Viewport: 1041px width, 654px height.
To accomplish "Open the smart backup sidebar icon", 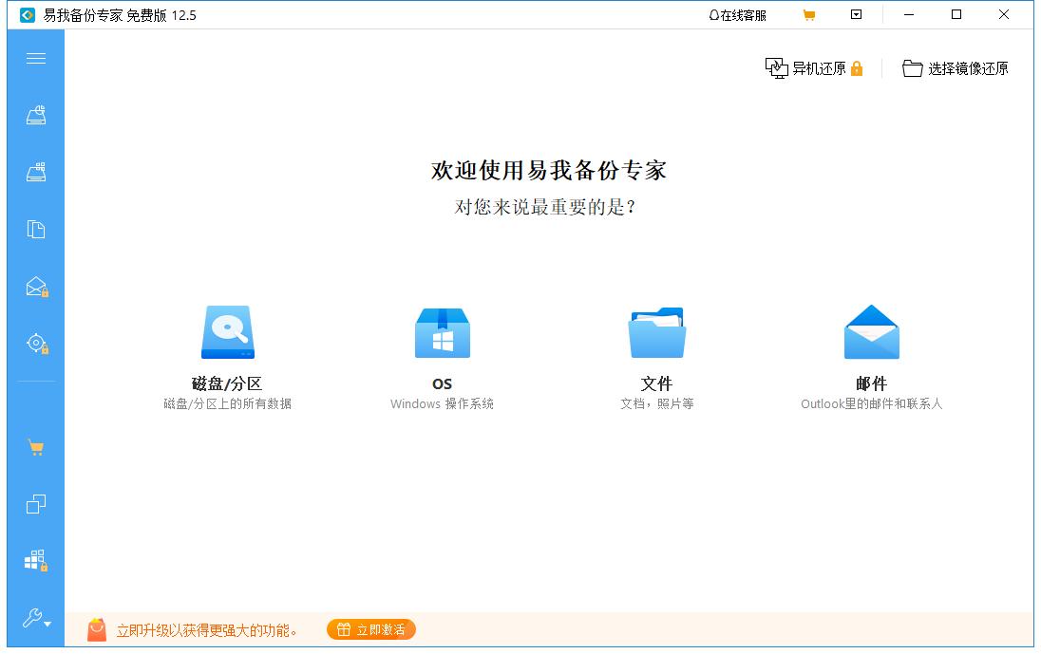I will (36, 343).
